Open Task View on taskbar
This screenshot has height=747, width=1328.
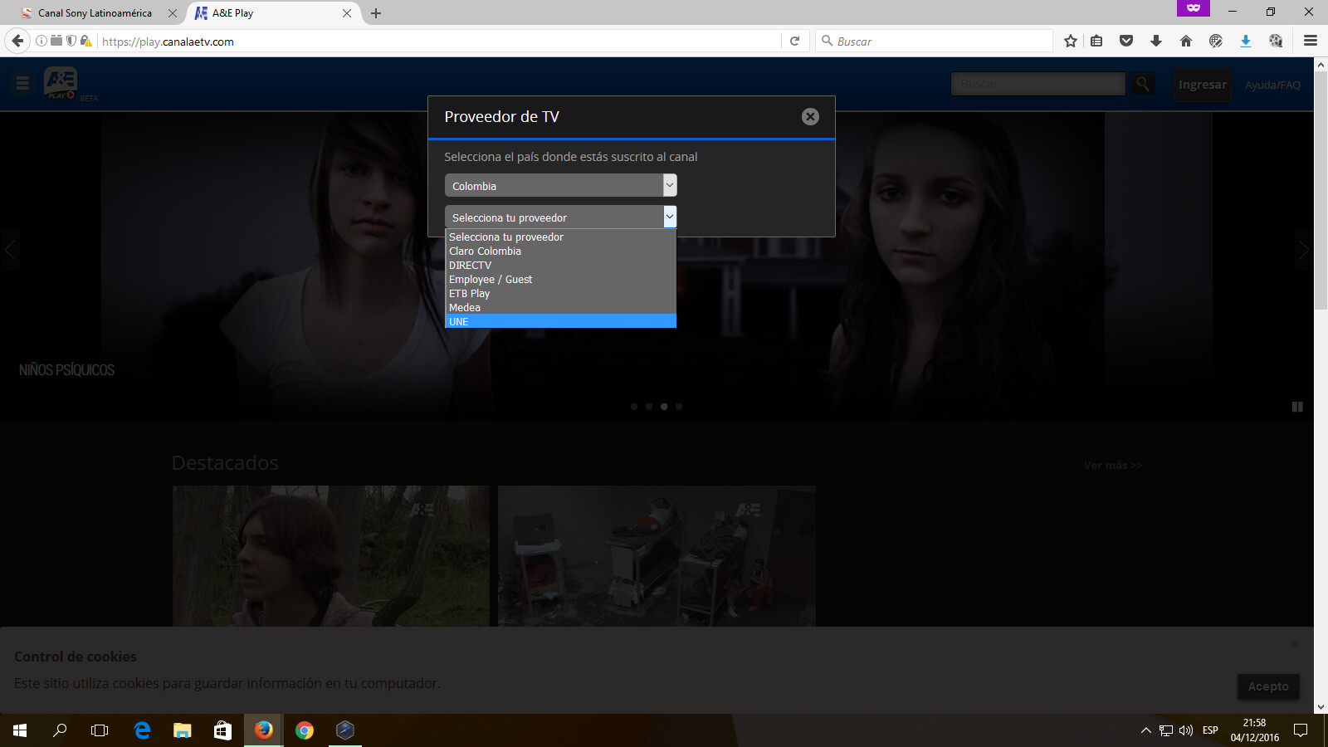(100, 730)
